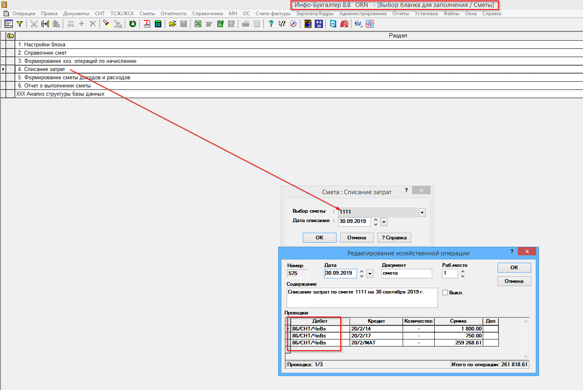
Task: Click the green refresh arrow icon
Action: pos(132,24)
